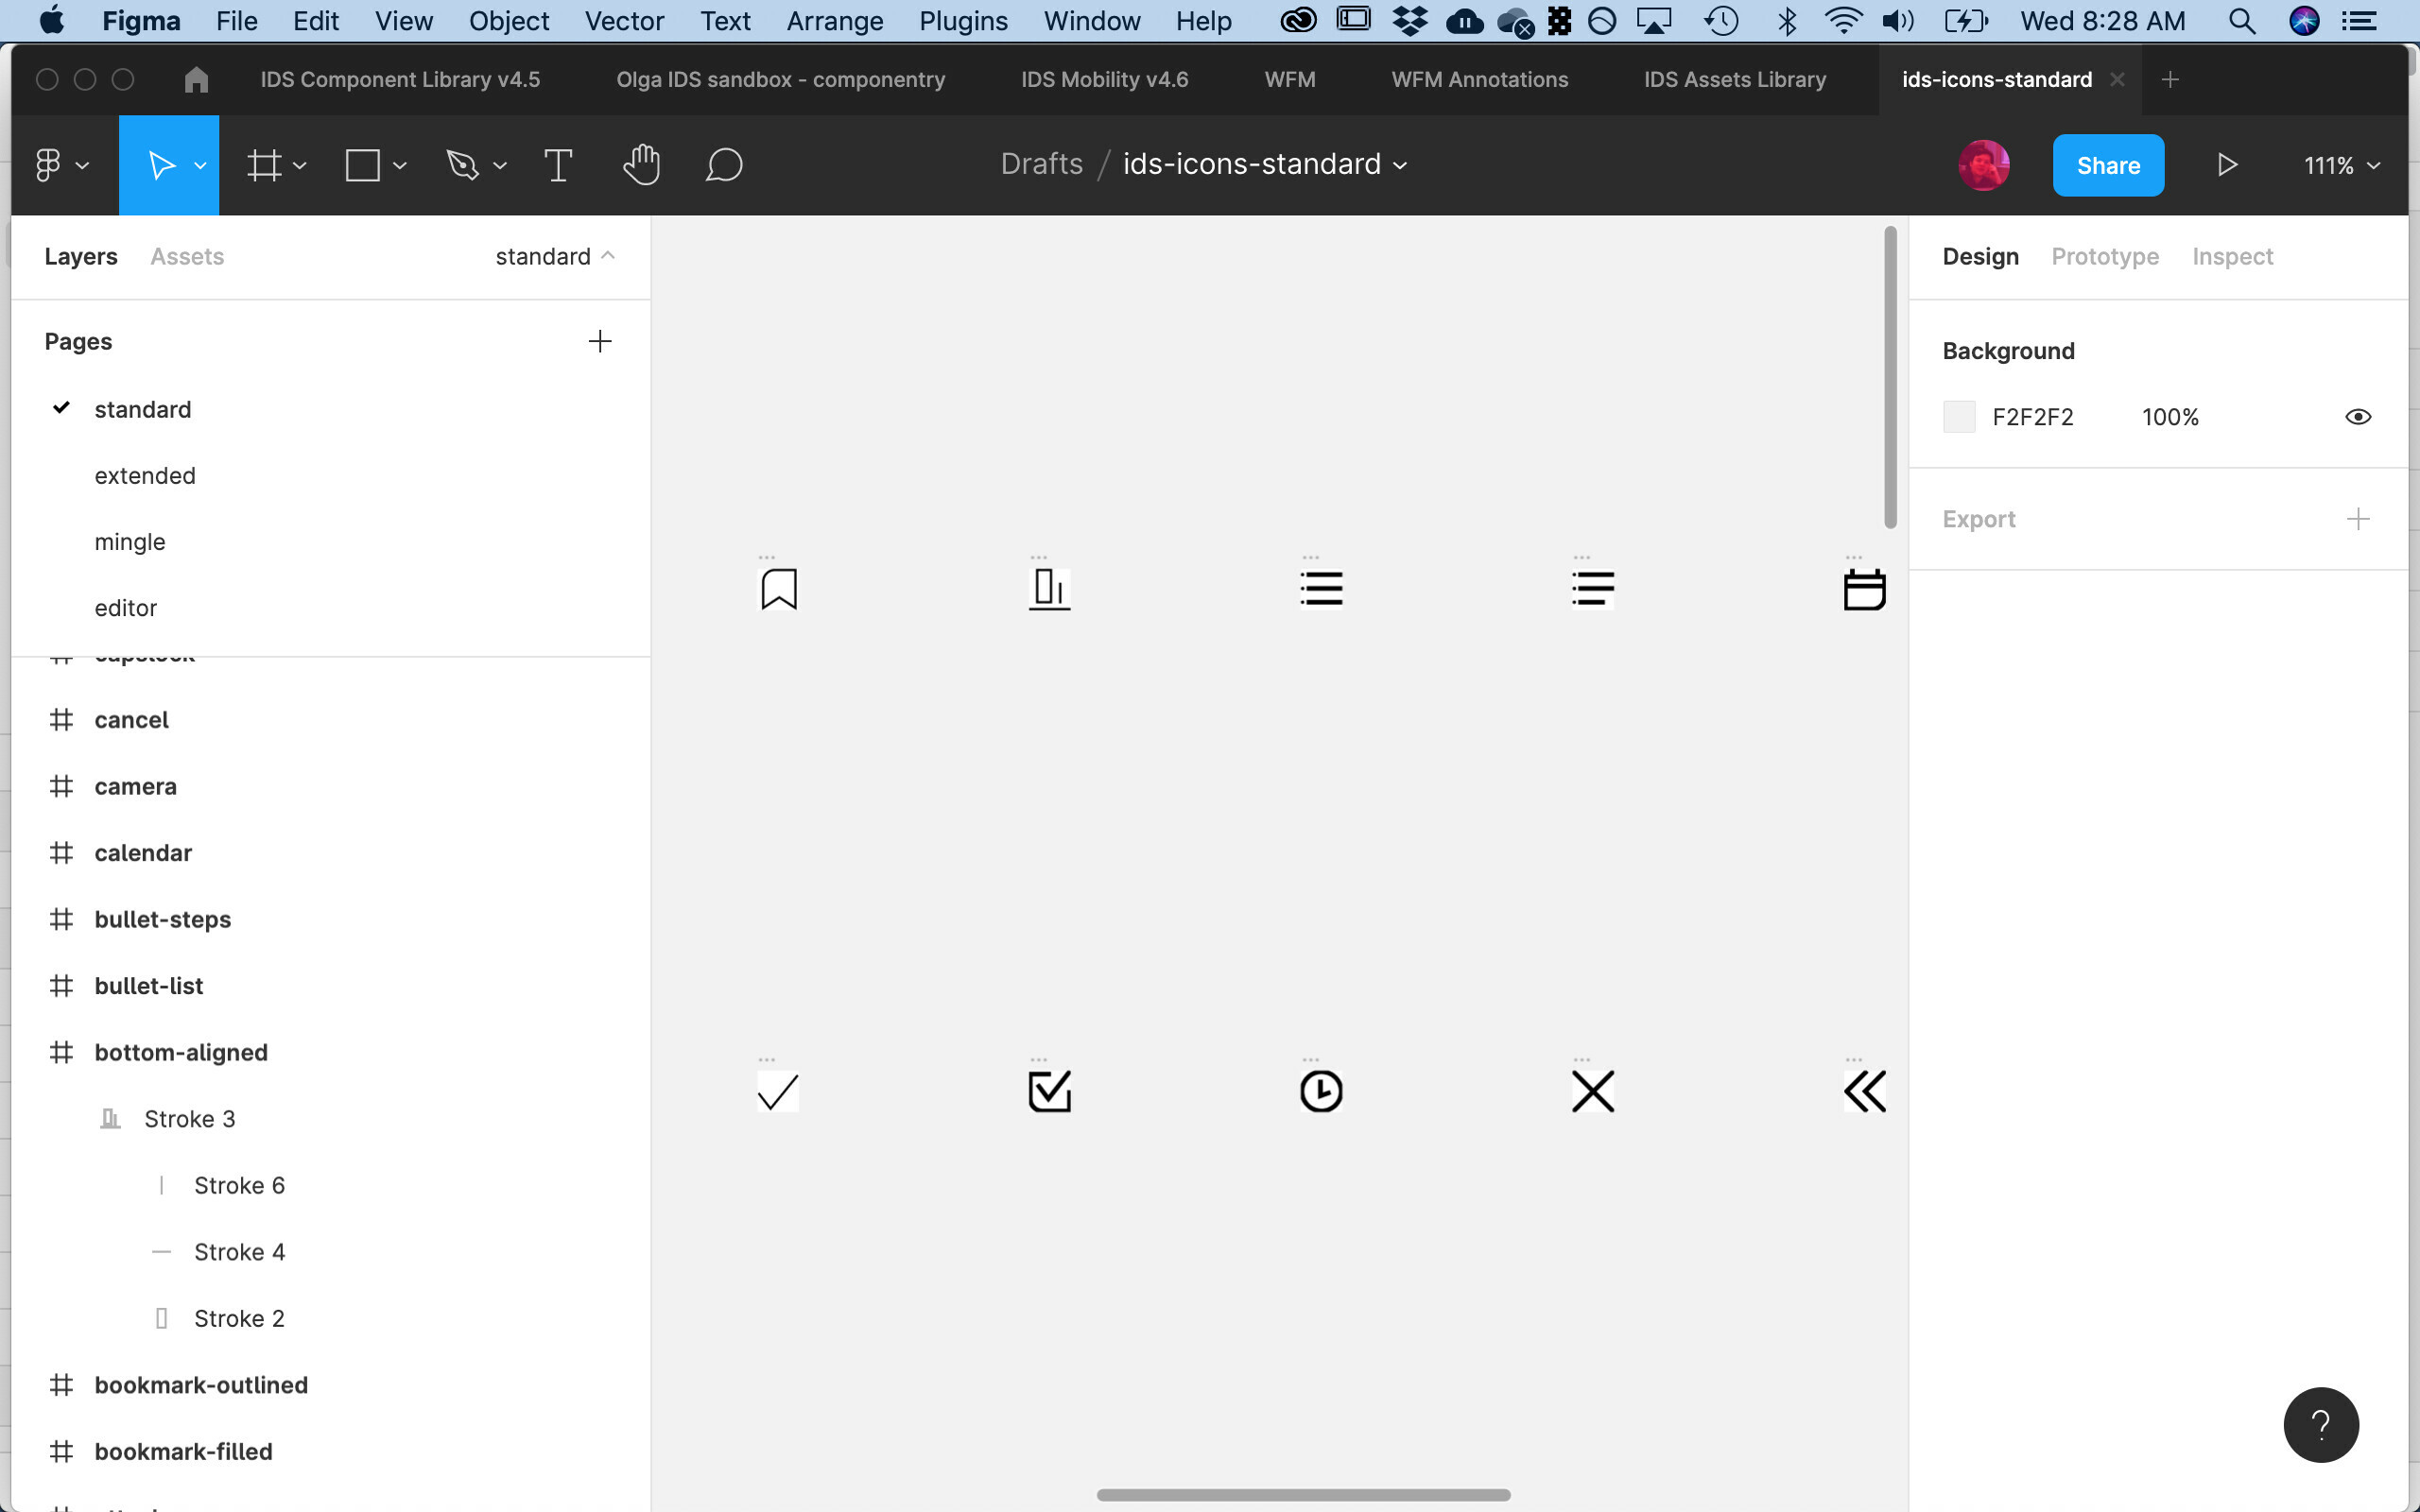Select the clock icon on canvas
This screenshot has height=1512, width=2420.
click(x=1321, y=1091)
